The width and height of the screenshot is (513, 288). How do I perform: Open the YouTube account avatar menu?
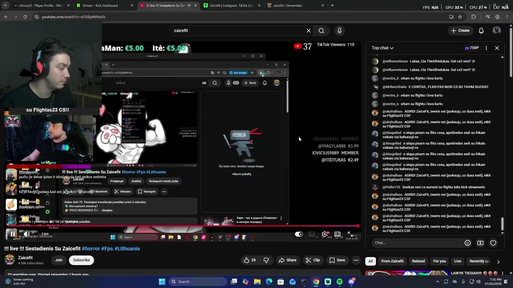(497, 30)
